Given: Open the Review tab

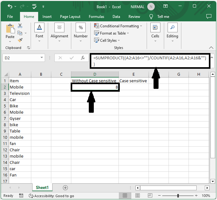Looking at the screenshot, I should pyautogui.click(x=134, y=17).
